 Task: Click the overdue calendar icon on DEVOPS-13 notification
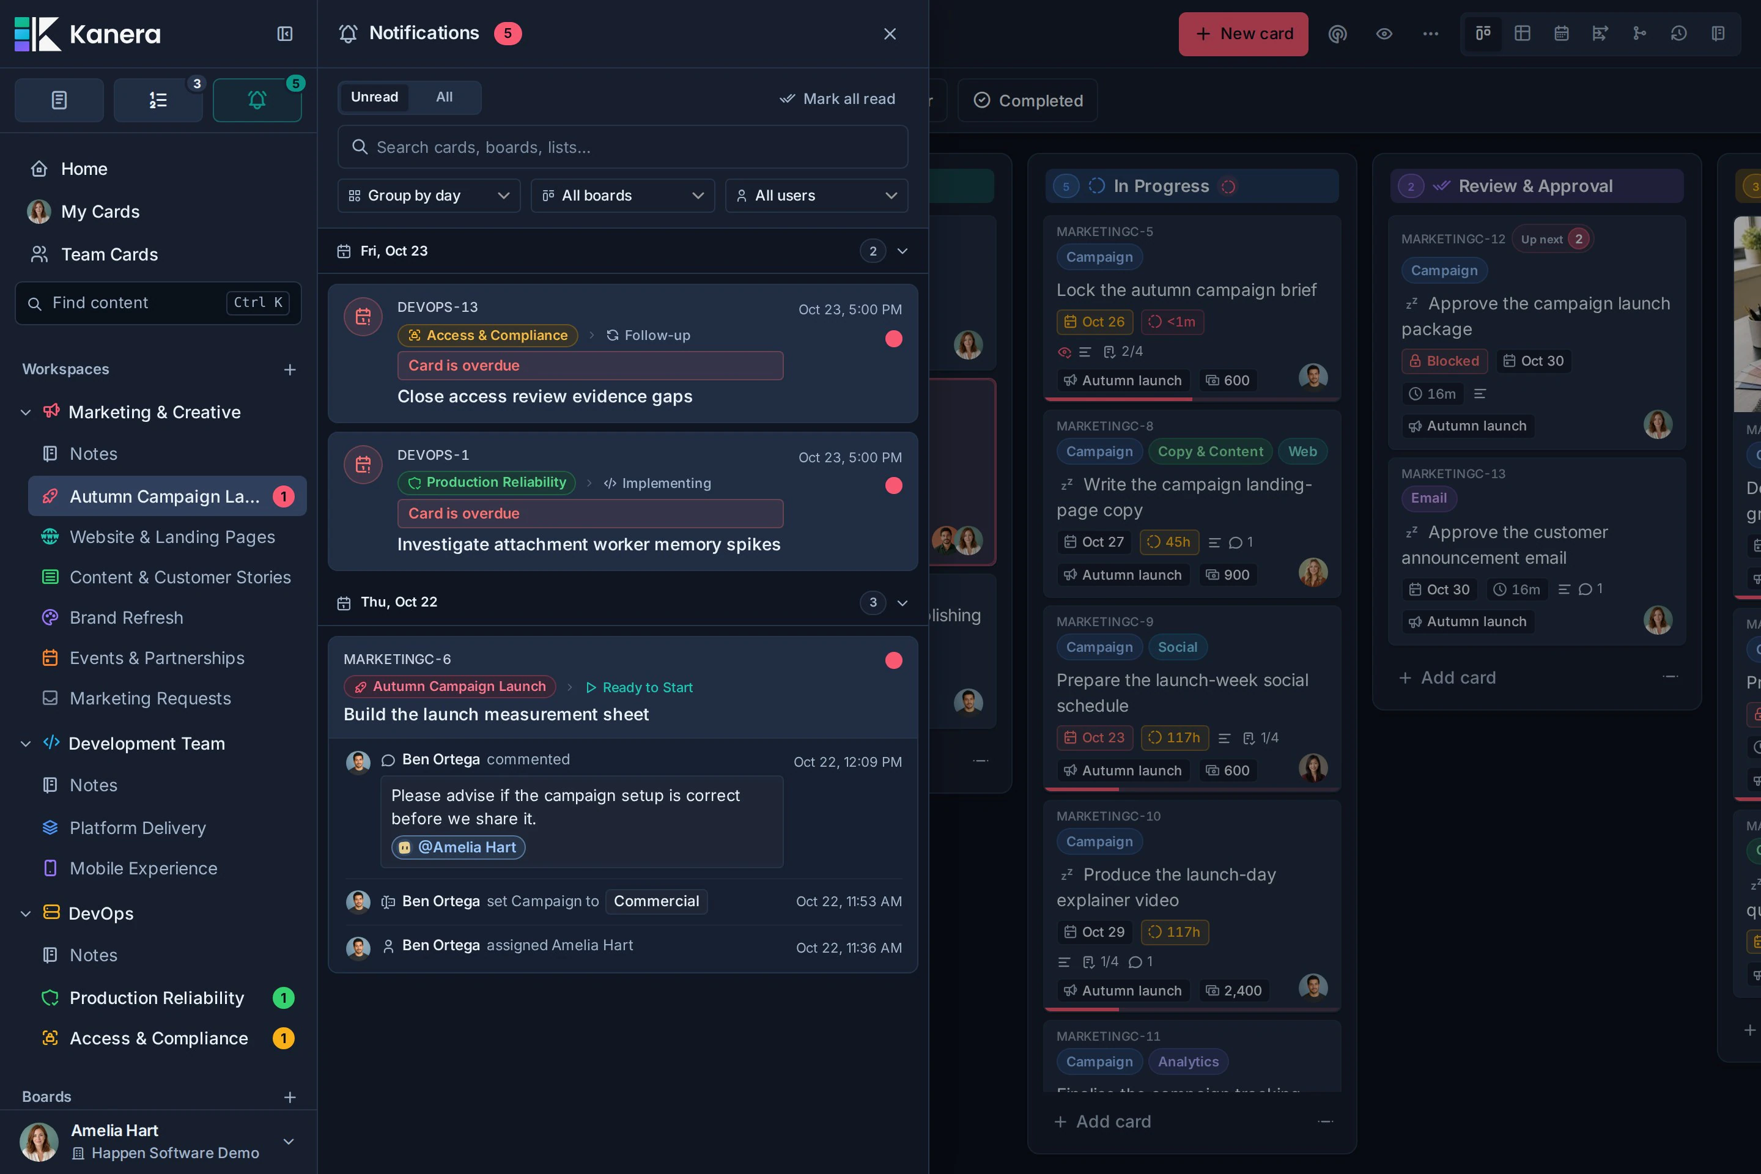tap(363, 317)
